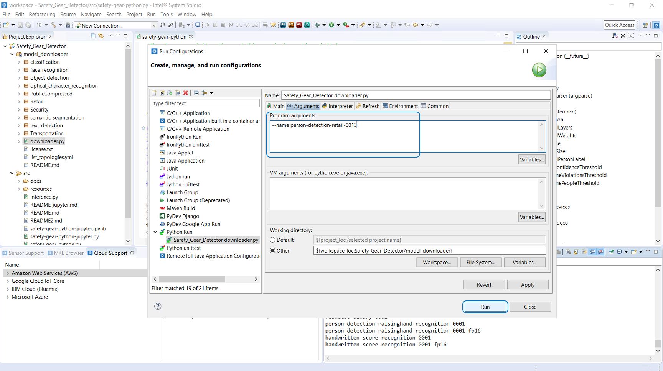Viewport: 663px width, 371px height.
Task: Open the filter options dropdown arrow in dialog
Action: click(211, 93)
